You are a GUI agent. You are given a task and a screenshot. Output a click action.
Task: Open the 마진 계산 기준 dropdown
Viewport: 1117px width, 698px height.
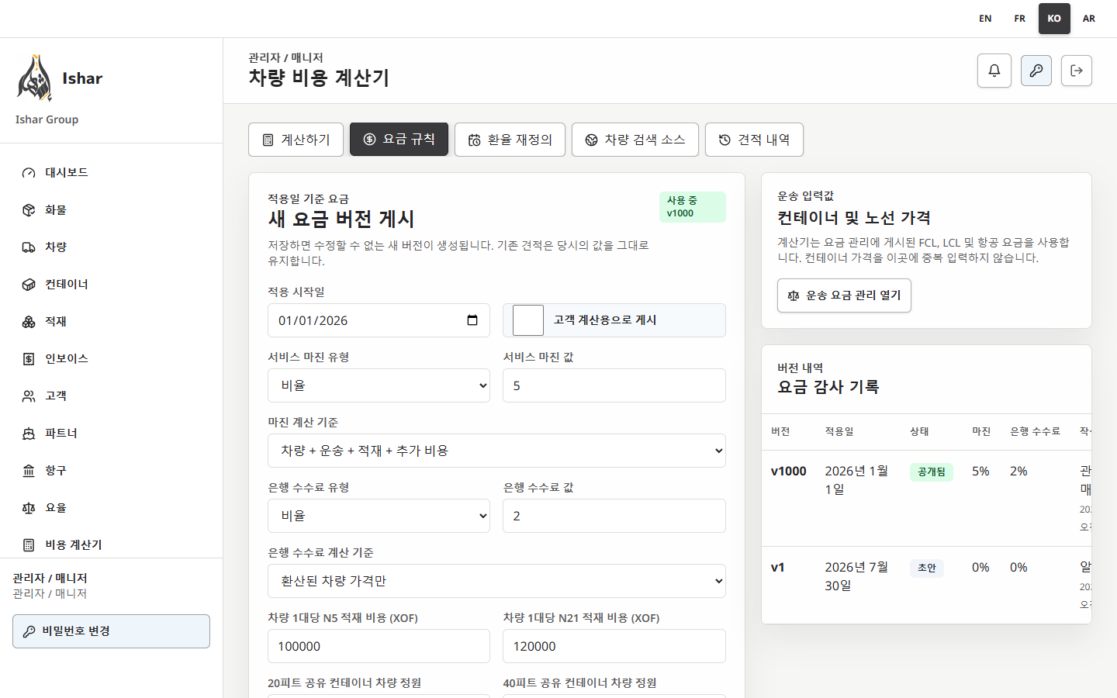tap(496, 451)
